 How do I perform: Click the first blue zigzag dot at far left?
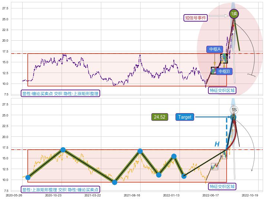(x=28, y=177)
